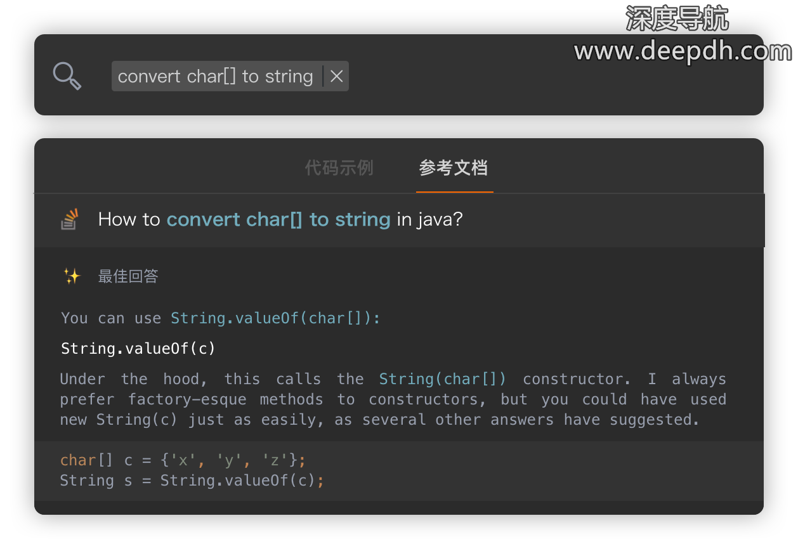Clear the search query with X icon
This screenshot has width=798, height=549.
pyautogui.click(x=337, y=76)
